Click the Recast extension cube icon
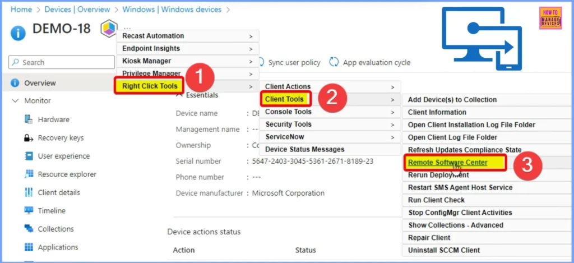Viewport: 574px width, 263px height. (x=109, y=29)
